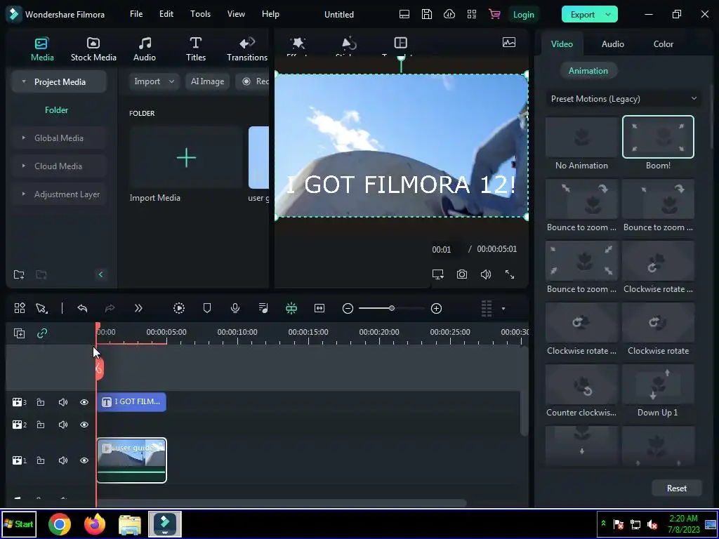
Task: Expand more timeline tools chevrons
Action: [138, 309]
